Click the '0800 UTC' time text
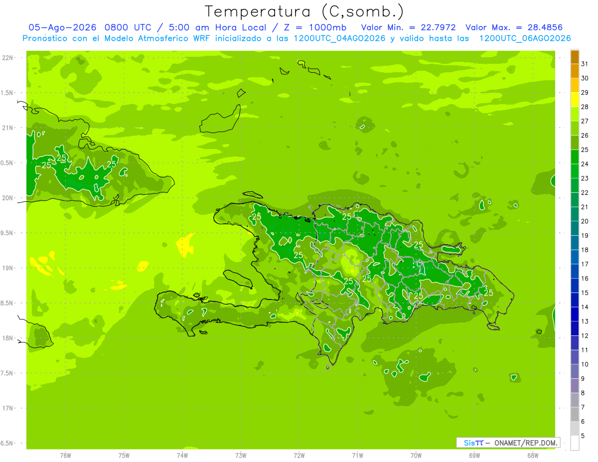This screenshot has height=462, width=598. [128, 27]
